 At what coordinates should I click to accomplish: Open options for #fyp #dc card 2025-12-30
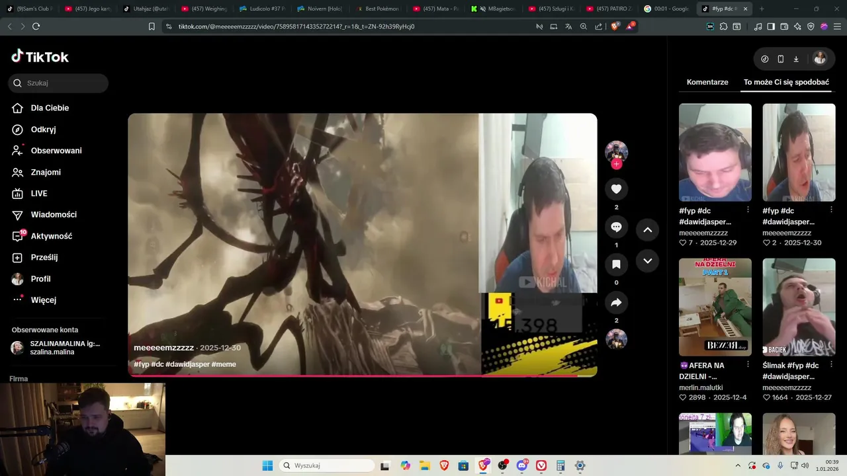point(832,210)
